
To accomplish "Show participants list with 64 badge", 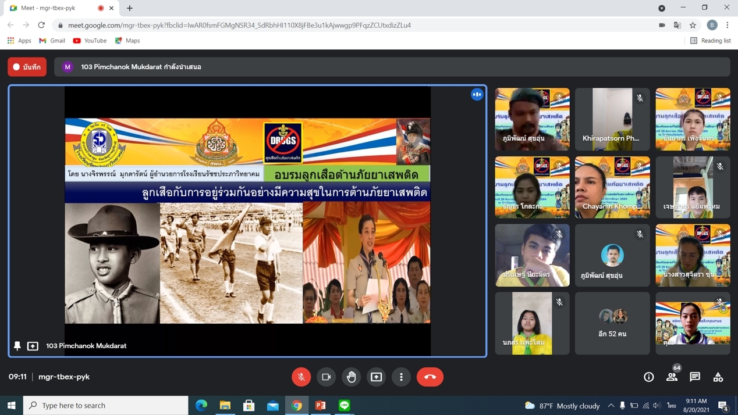I will click(672, 377).
